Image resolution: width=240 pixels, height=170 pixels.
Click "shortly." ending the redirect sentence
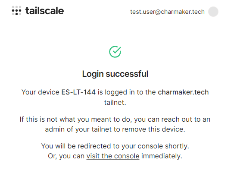tap(177, 146)
